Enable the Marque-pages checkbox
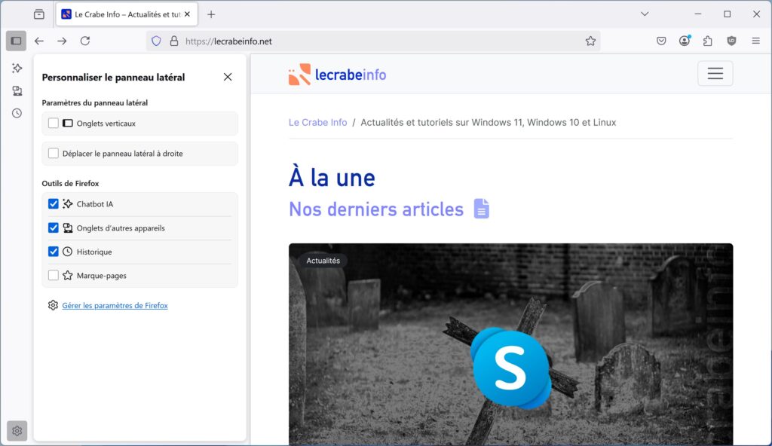The image size is (772, 446). 54,275
